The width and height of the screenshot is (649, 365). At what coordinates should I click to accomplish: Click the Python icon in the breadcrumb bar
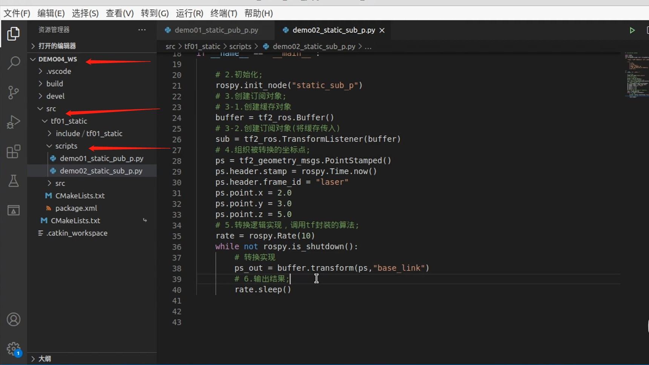pos(266,46)
